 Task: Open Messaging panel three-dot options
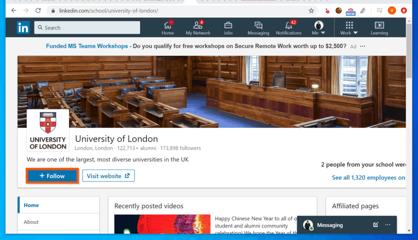[388, 225]
